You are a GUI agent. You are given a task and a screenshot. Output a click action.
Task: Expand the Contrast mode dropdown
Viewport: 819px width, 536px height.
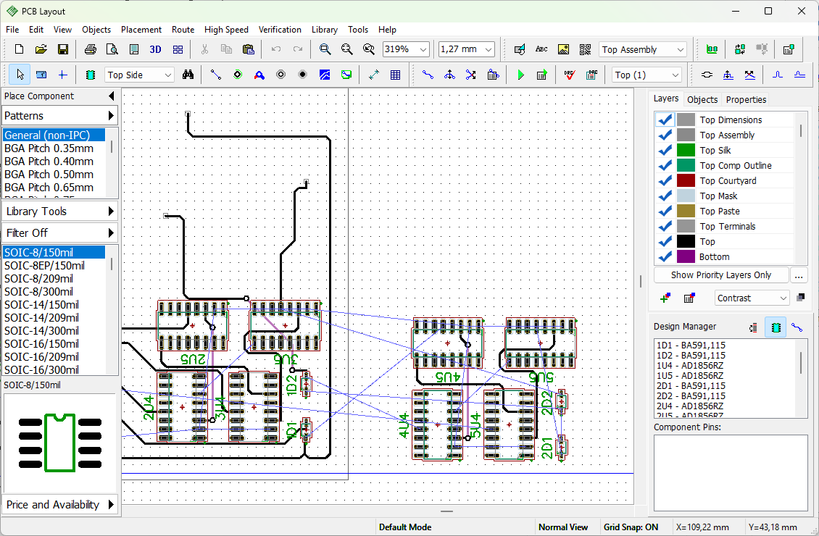(752, 298)
